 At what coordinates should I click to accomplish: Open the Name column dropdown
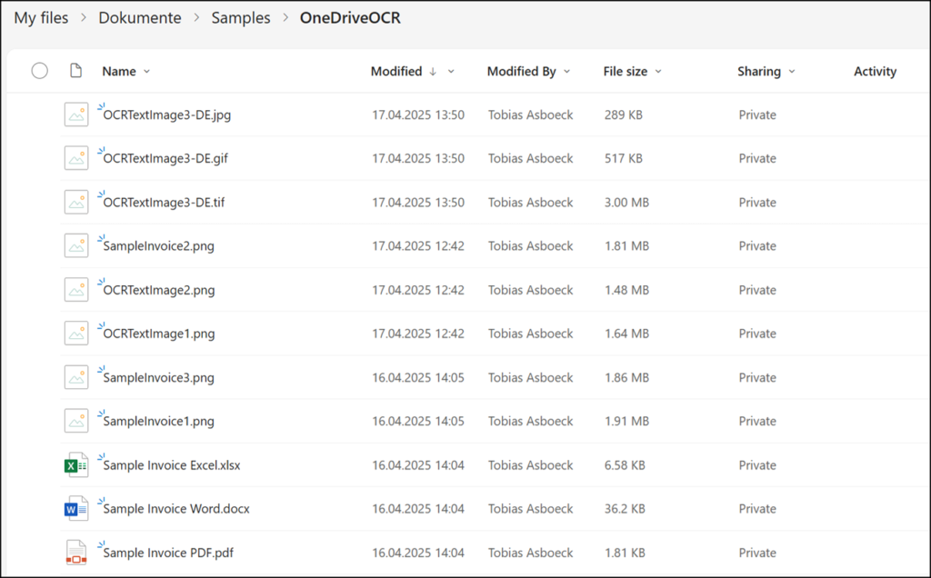147,71
